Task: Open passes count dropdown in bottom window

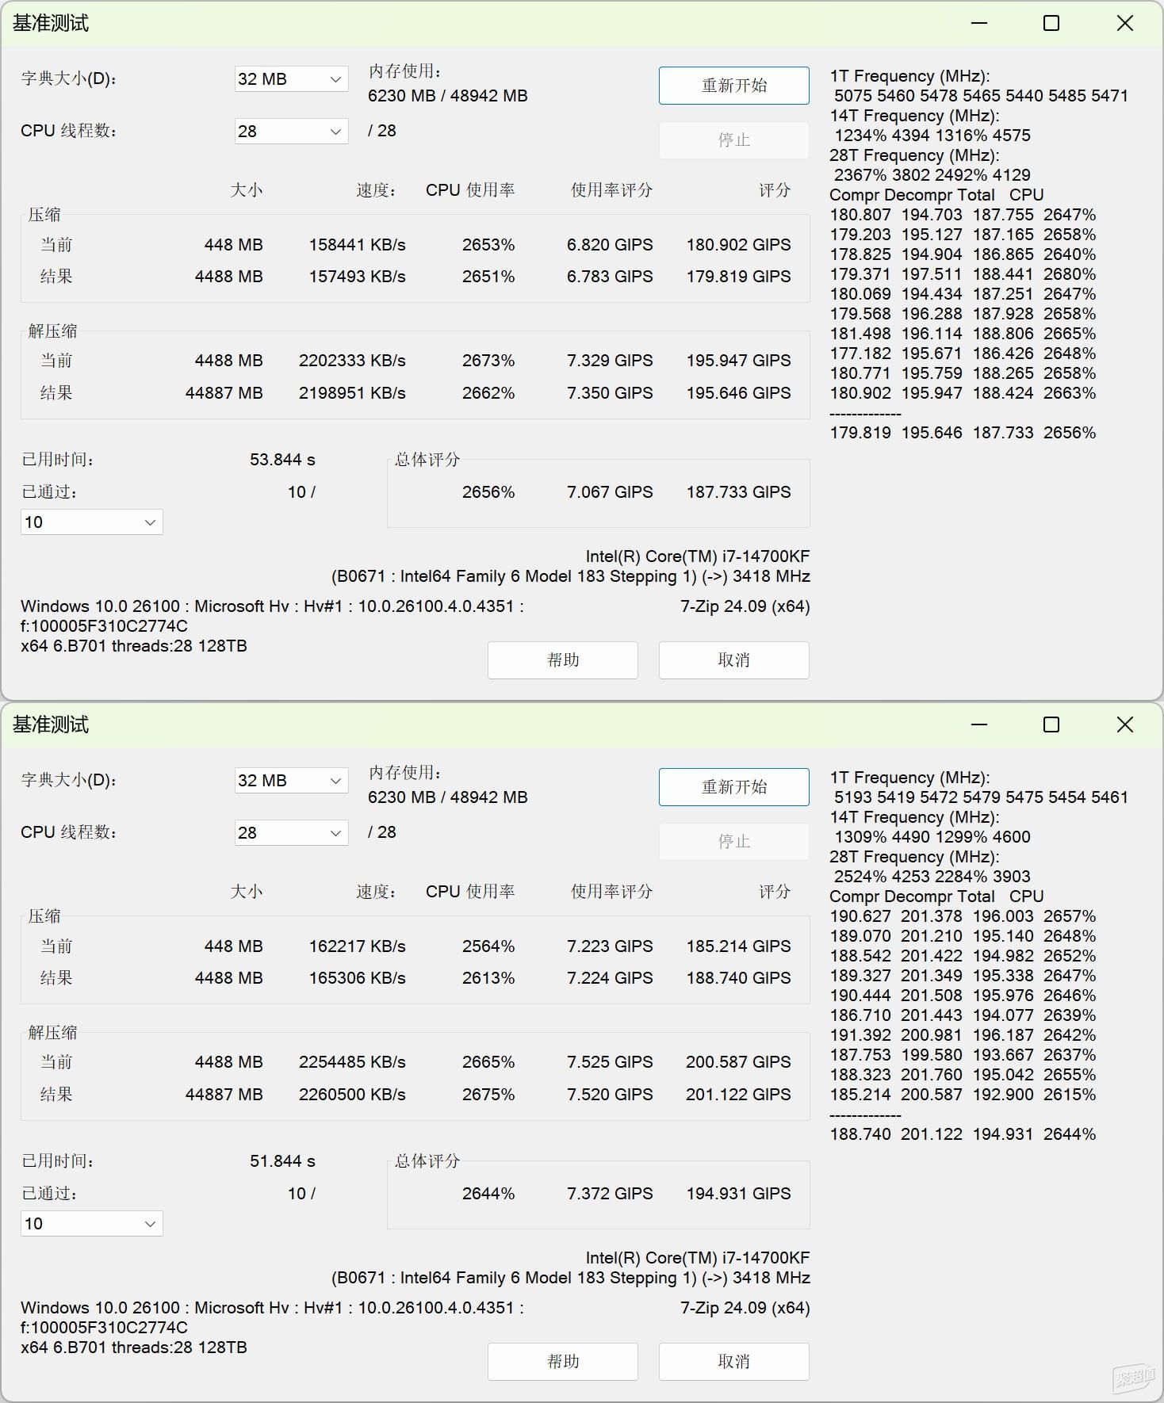Action: tap(92, 1223)
